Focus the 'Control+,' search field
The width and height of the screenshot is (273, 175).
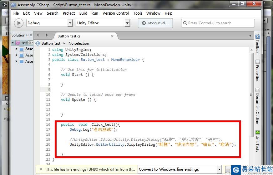(x=218, y=23)
